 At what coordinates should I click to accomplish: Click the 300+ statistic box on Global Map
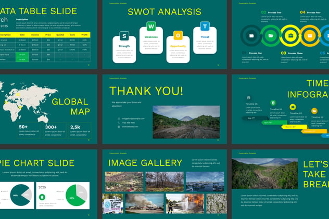click(55, 131)
